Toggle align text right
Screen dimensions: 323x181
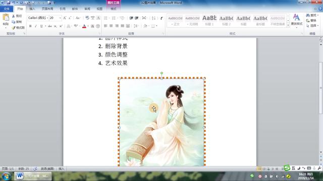coord(117,26)
